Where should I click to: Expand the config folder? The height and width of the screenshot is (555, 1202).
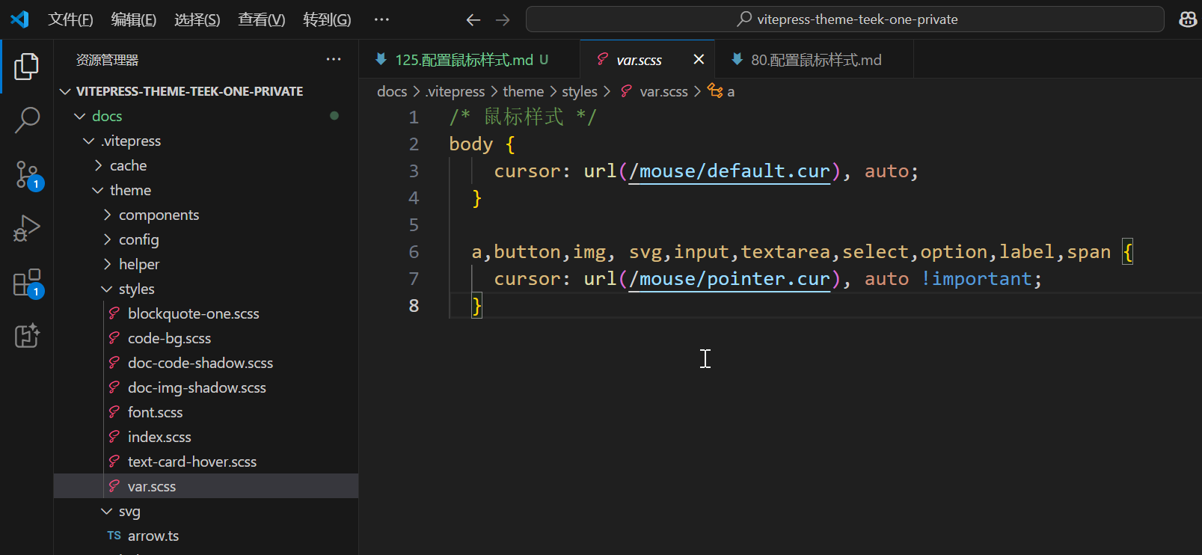pyautogui.click(x=206, y=239)
